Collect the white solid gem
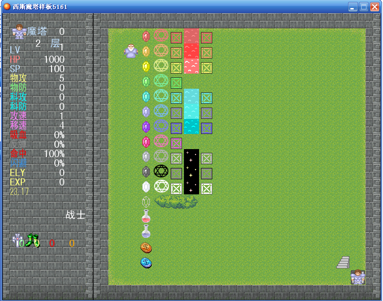This screenshot has height=301, width=383. pyautogui.click(x=146, y=187)
